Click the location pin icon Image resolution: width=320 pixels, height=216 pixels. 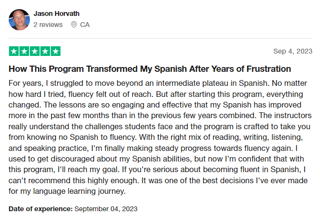coord(74,25)
